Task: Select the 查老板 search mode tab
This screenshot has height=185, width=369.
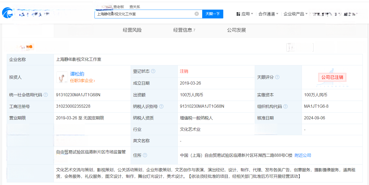Action: 119,7
